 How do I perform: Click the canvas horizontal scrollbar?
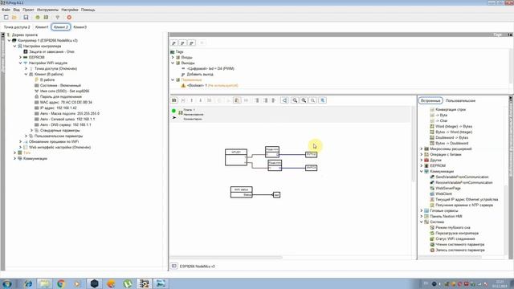click(226, 257)
